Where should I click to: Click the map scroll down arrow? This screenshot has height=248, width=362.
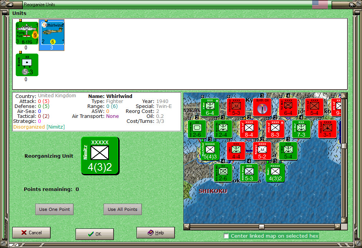coord(344,220)
